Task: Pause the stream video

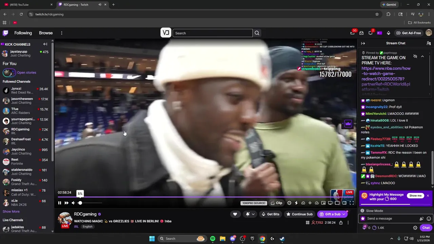Action: 59,203
